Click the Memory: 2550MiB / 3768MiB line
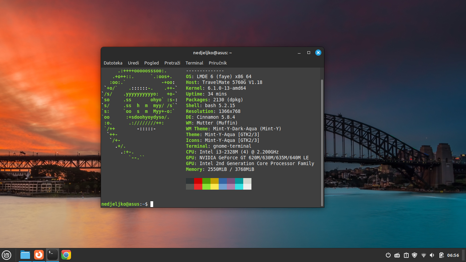The width and height of the screenshot is (466, 262). pos(220,169)
